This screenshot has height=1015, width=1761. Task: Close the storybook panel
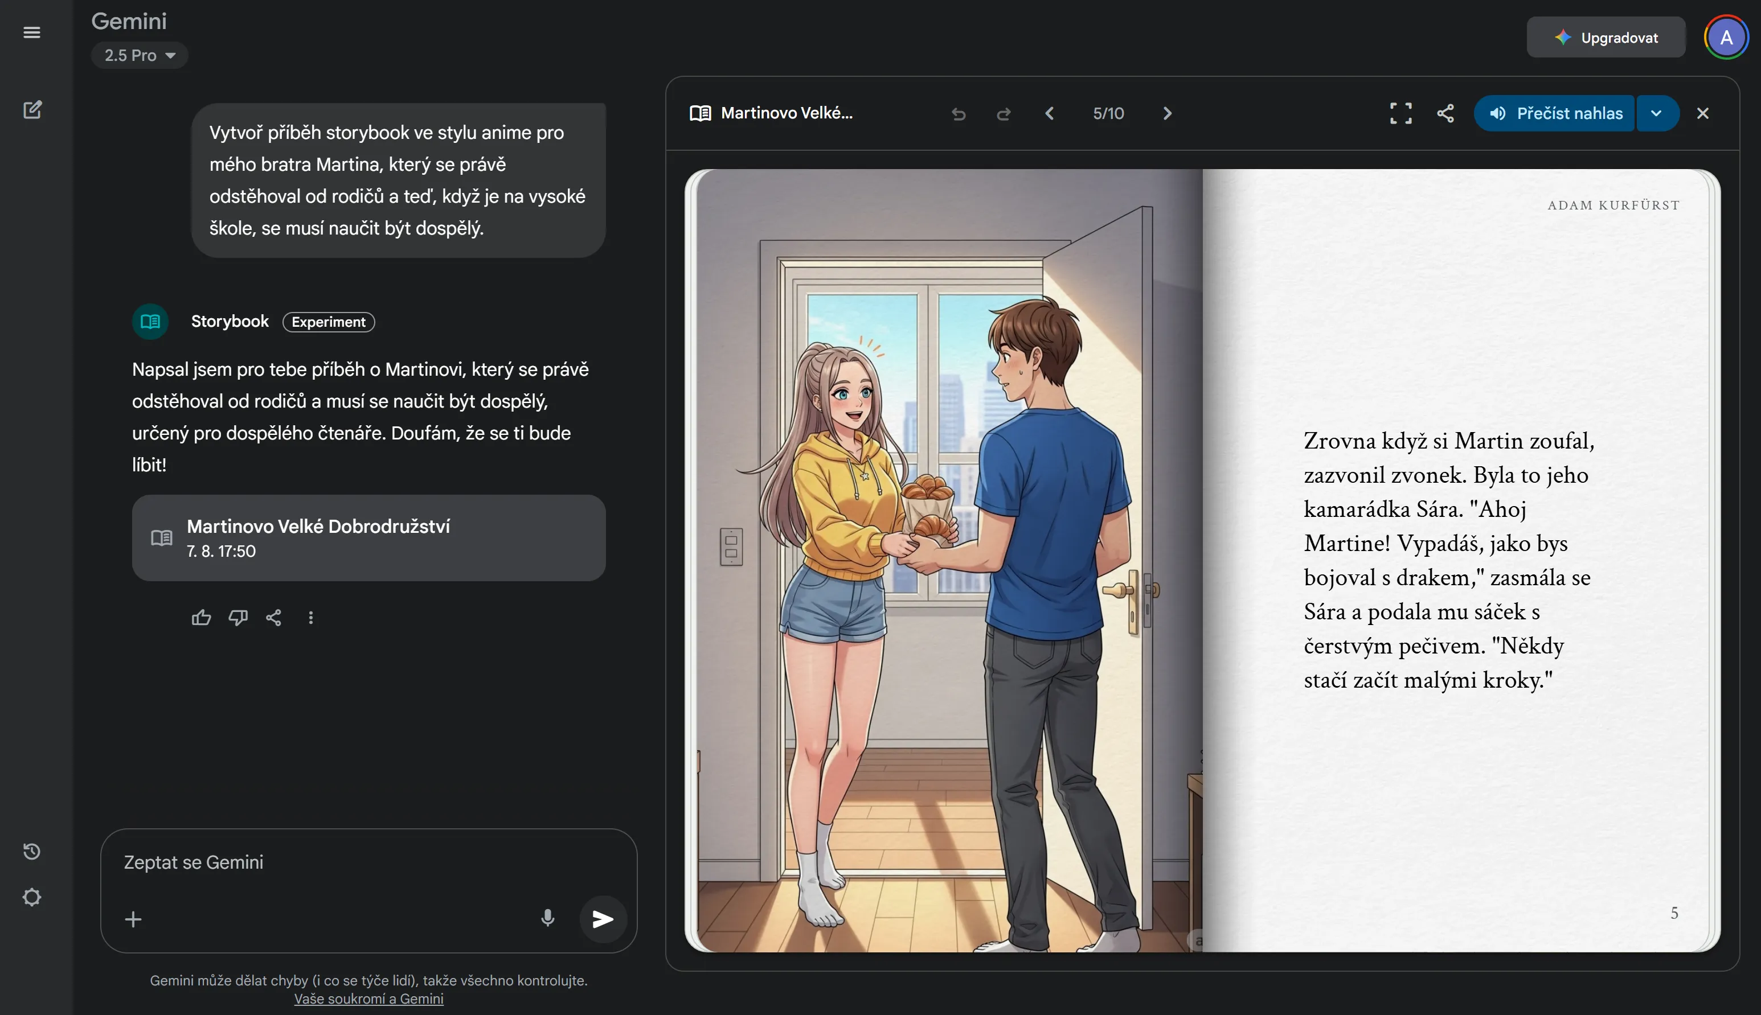coord(1702,113)
